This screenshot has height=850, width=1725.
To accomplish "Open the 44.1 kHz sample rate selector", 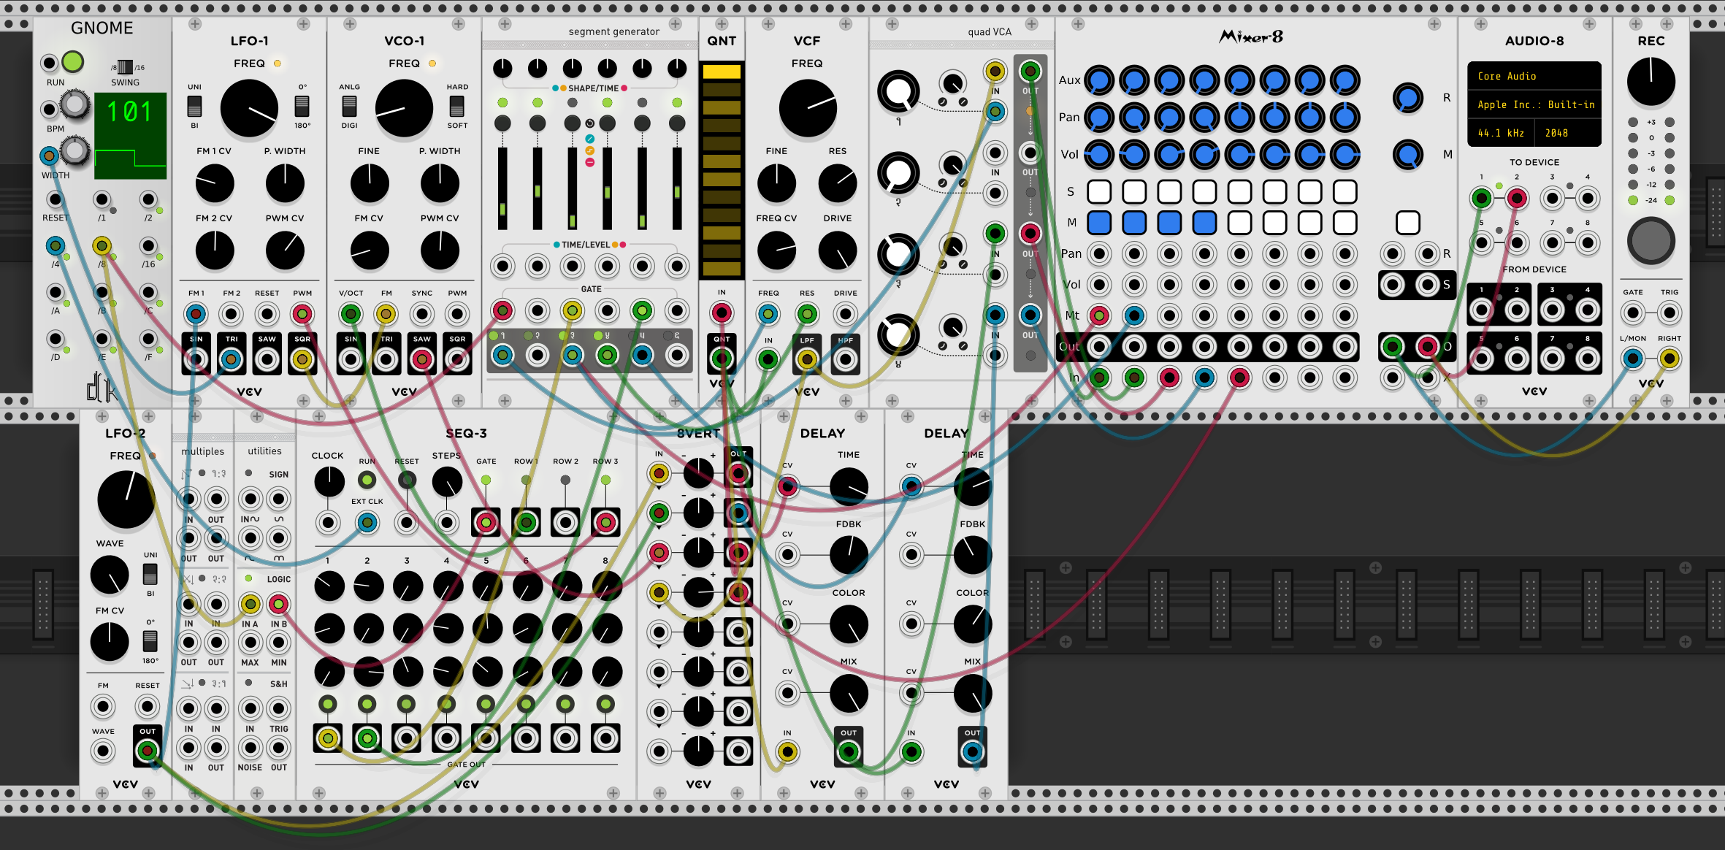I will 1501,133.
